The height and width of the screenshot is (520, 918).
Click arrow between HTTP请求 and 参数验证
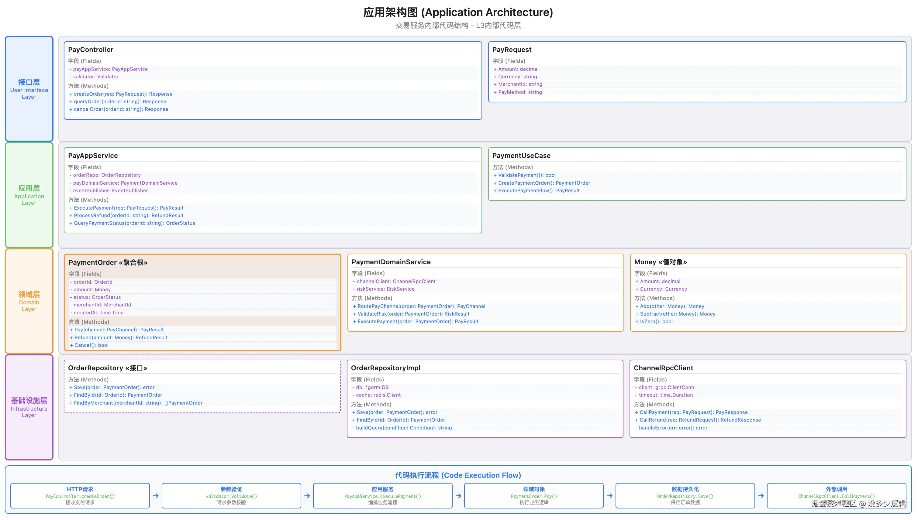click(x=155, y=496)
